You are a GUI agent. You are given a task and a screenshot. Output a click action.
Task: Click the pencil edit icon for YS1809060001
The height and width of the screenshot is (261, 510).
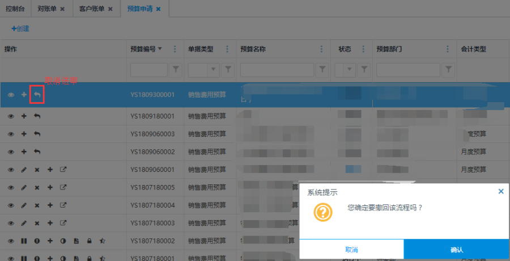click(x=24, y=170)
